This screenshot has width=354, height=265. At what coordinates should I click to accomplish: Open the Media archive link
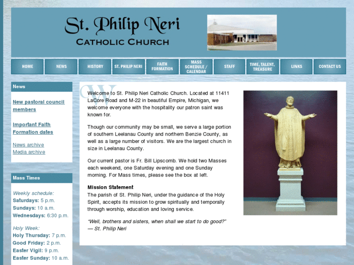(29, 152)
